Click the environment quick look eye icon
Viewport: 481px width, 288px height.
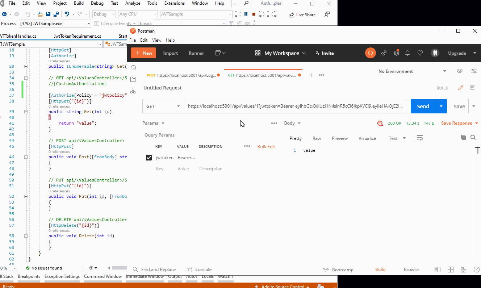click(460, 71)
